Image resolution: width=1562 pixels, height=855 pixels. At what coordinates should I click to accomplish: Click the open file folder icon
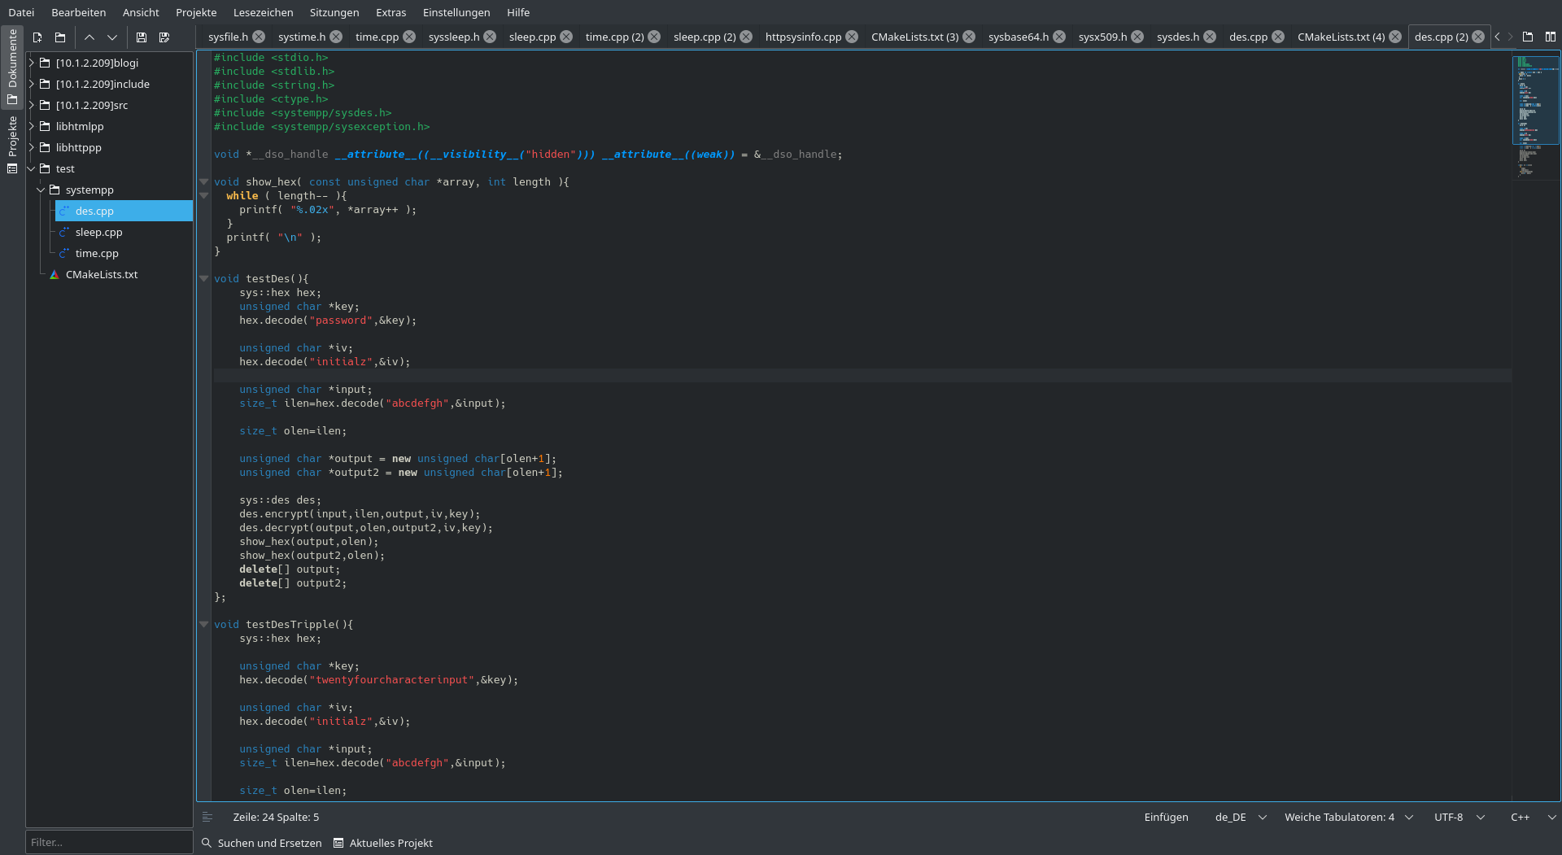tap(60, 37)
